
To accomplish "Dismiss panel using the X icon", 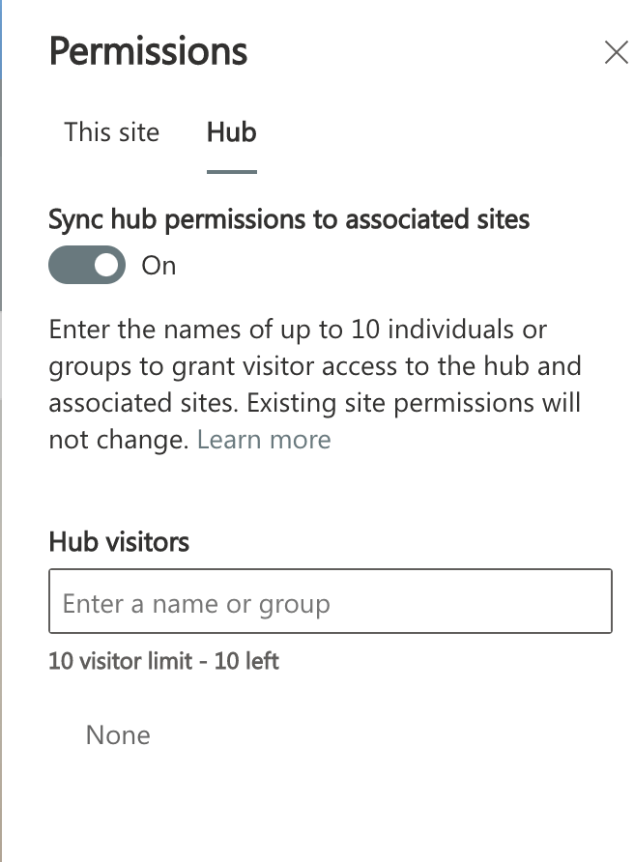I will point(616,52).
